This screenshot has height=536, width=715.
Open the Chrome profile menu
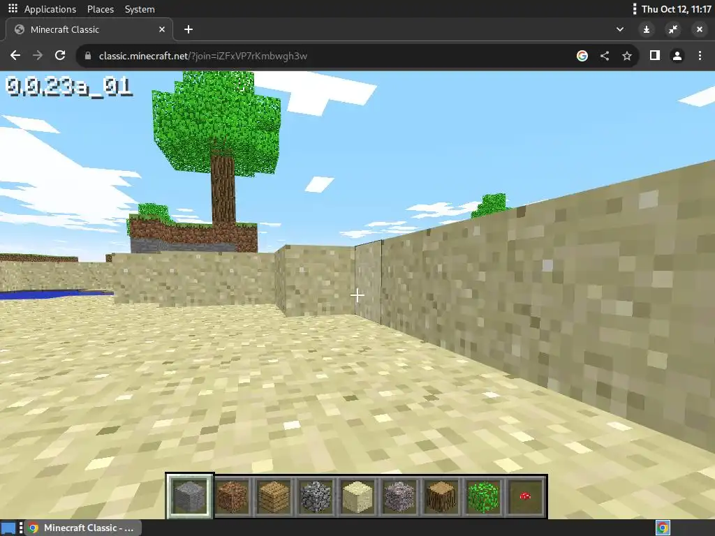[677, 56]
